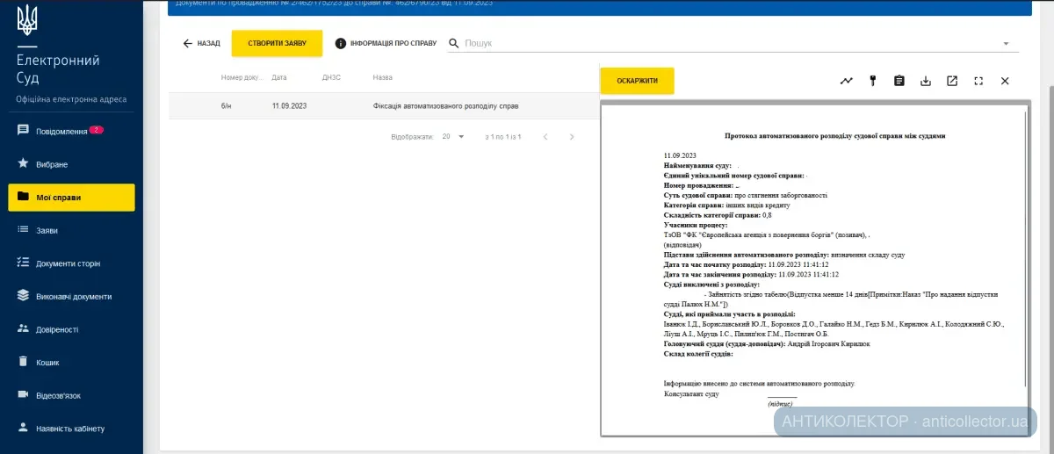Go to previous page of results

pyautogui.click(x=545, y=137)
